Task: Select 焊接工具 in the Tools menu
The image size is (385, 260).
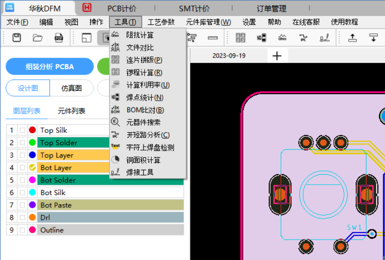Action: 148,172
